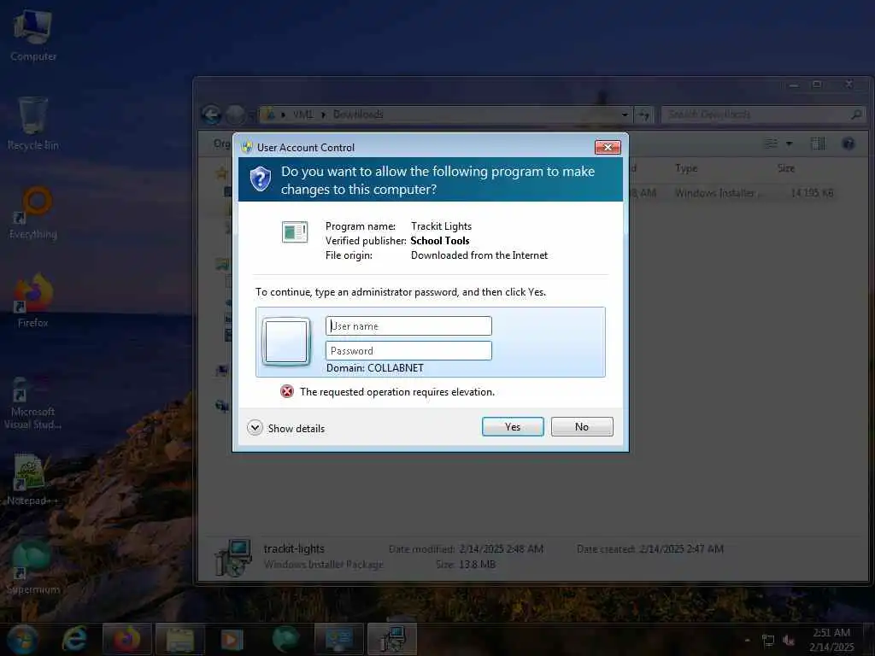
Task: Open Microsoft Visual Studio desktop shortcut
Action: [33, 403]
